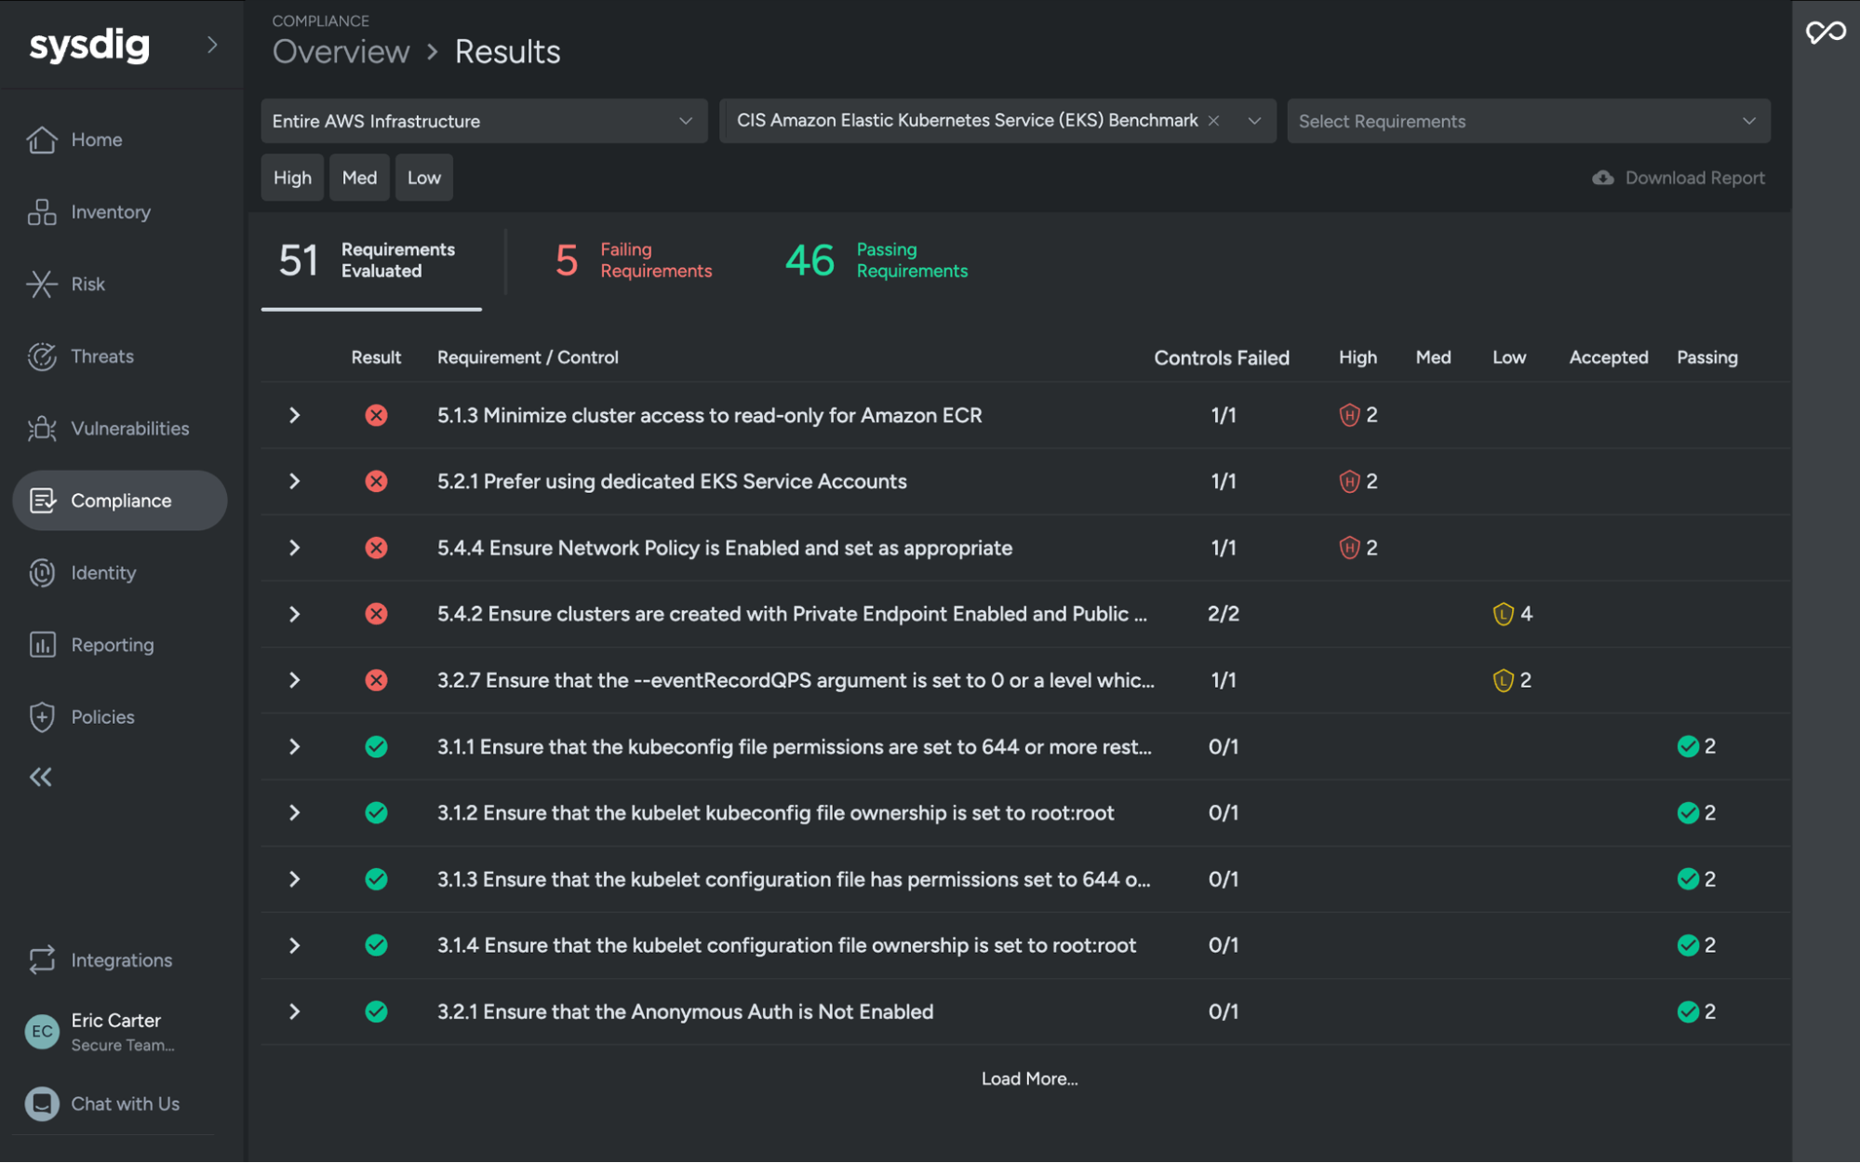Open Chat with Us icon
The height and width of the screenshot is (1163, 1860).
tap(41, 1104)
